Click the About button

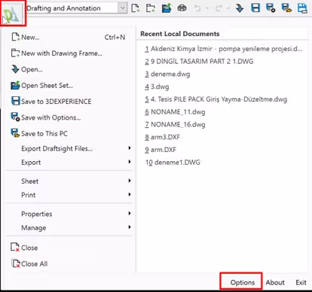[275, 282]
